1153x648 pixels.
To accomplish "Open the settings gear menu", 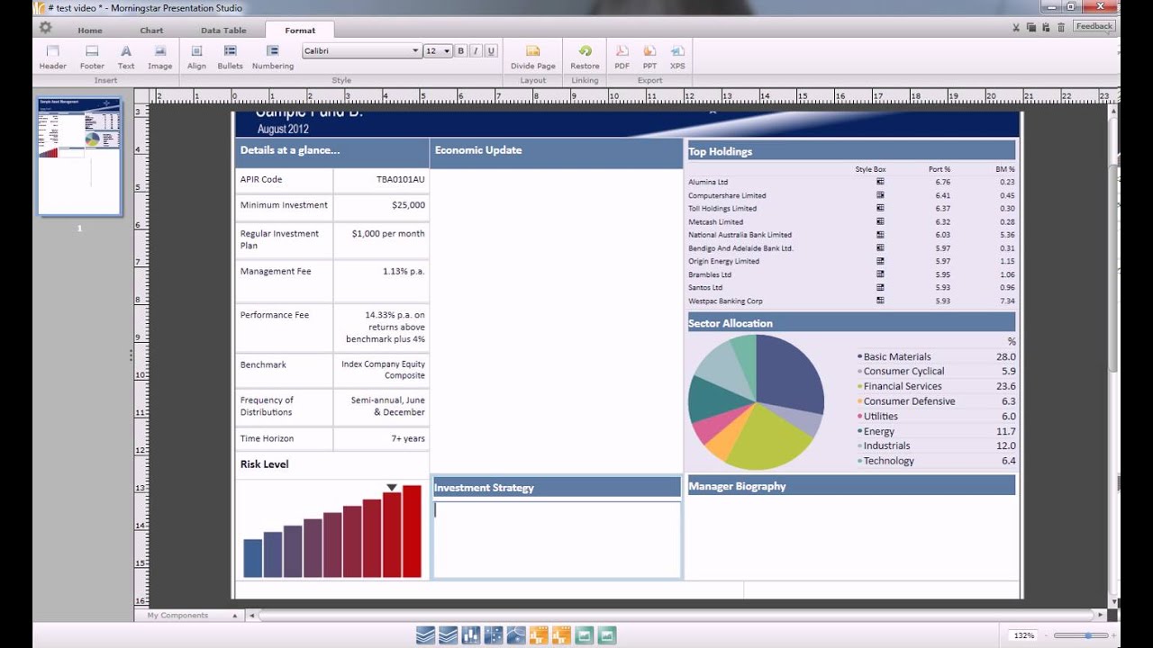I will point(45,28).
